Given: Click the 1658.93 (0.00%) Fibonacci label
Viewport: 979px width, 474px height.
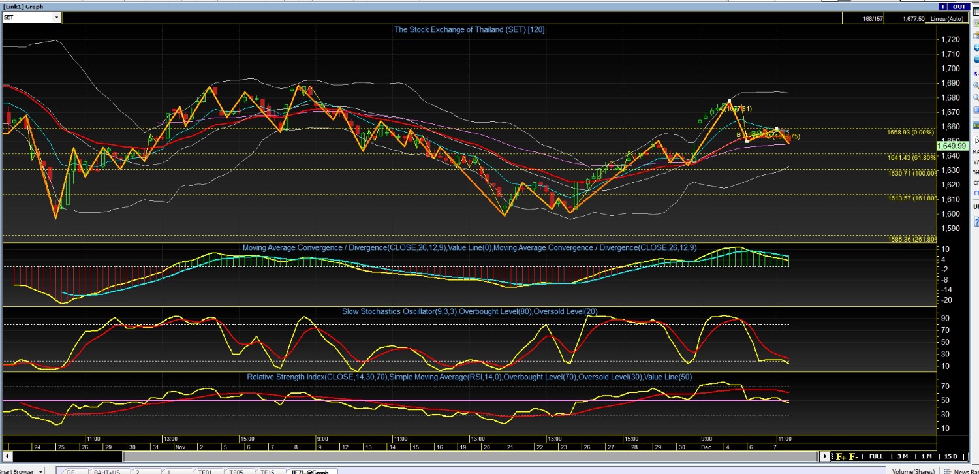Looking at the screenshot, I should pos(911,132).
